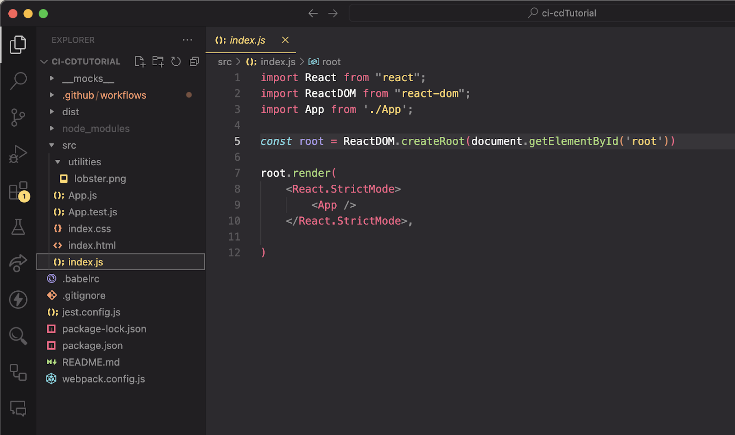Refresh the Explorer file tree

pyautogui.click(x=176, y=62)
